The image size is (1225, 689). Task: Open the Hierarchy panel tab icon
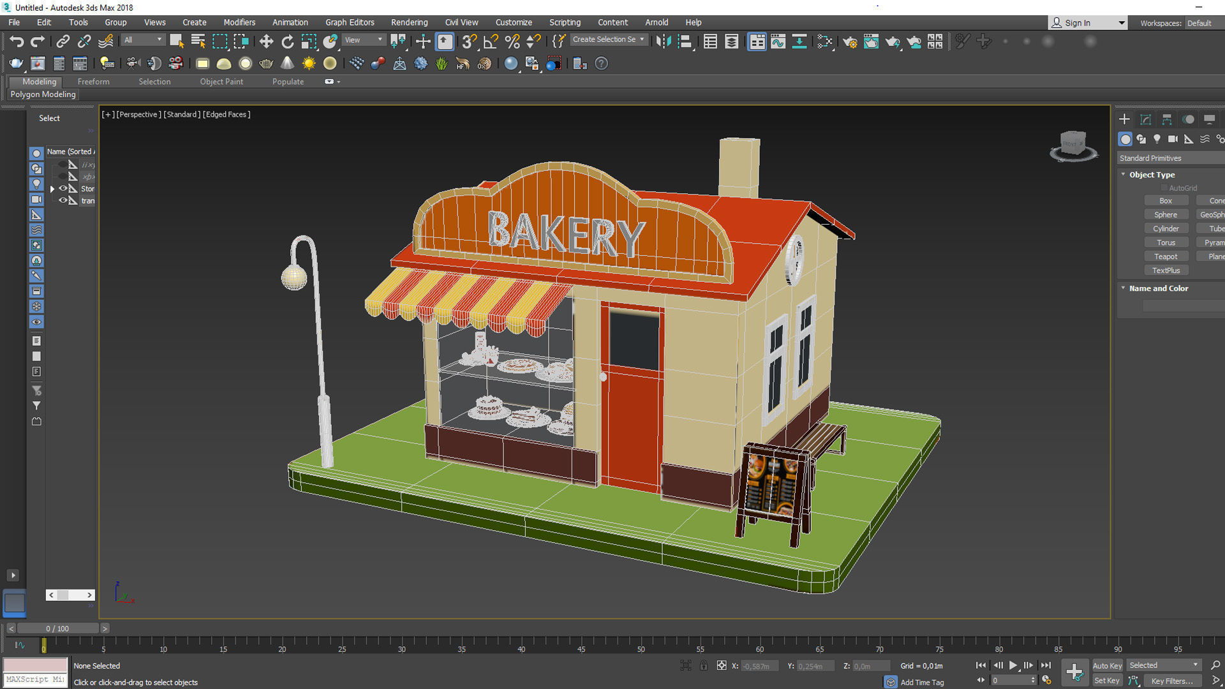click(x=1167, y=119)
